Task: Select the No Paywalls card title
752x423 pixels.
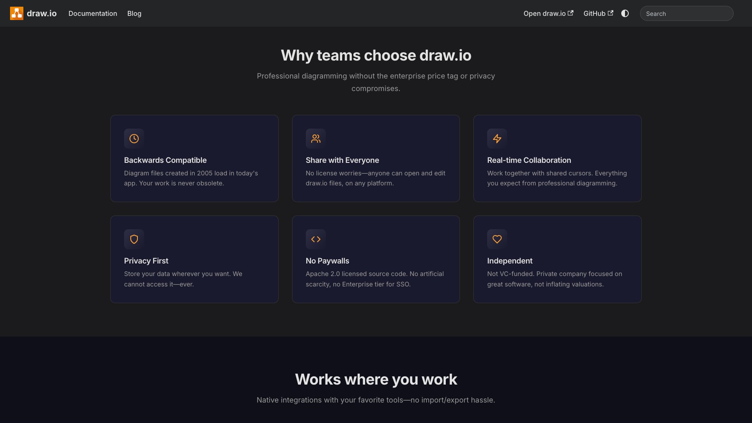Action: pyautogui.click(x=328, y=261)
